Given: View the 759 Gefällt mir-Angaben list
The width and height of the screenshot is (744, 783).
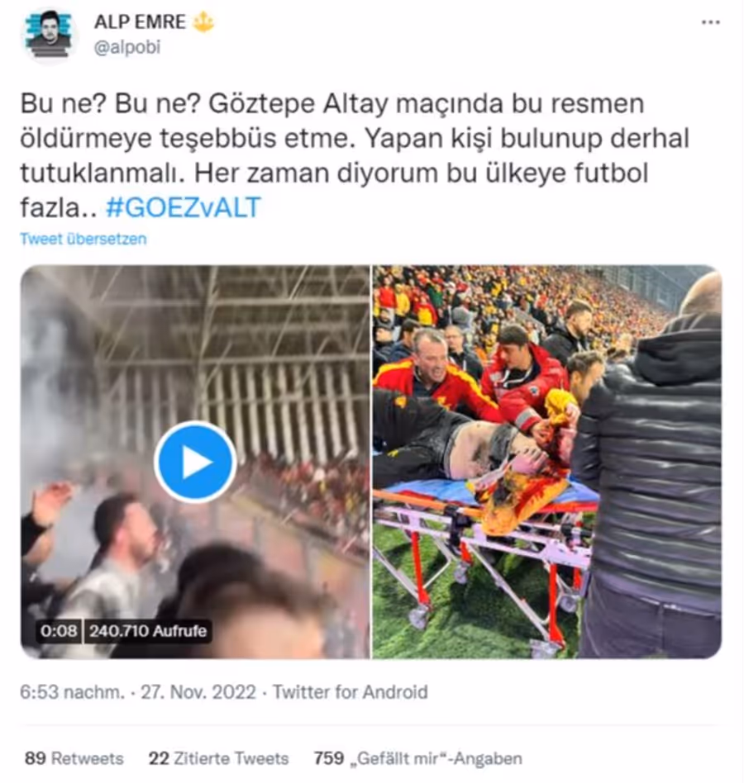Looking at the screenshot, I should (417, 758).
